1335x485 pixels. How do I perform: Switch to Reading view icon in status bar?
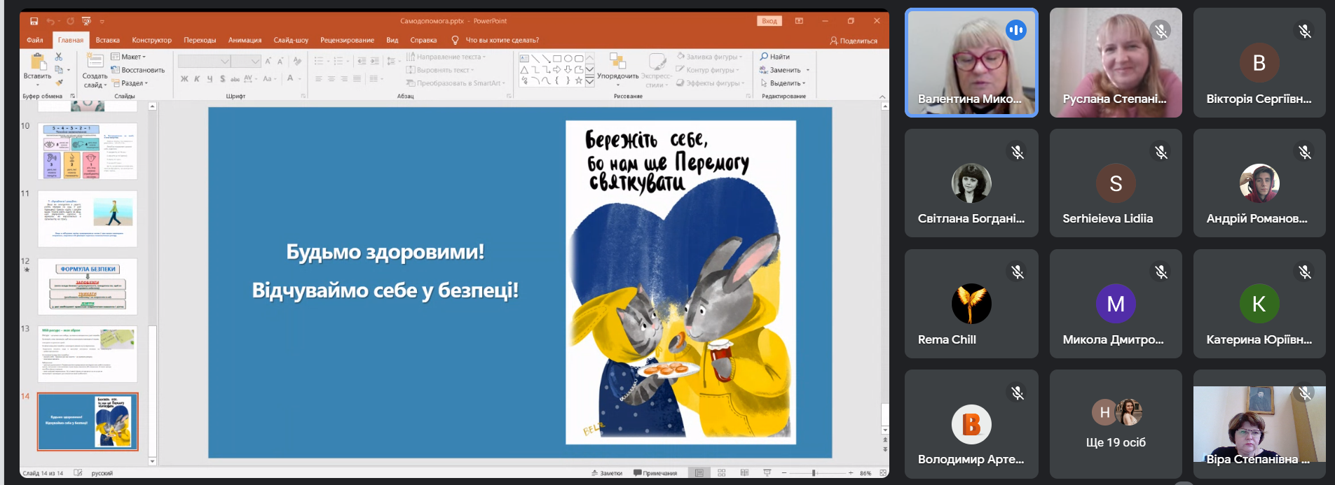744,473
